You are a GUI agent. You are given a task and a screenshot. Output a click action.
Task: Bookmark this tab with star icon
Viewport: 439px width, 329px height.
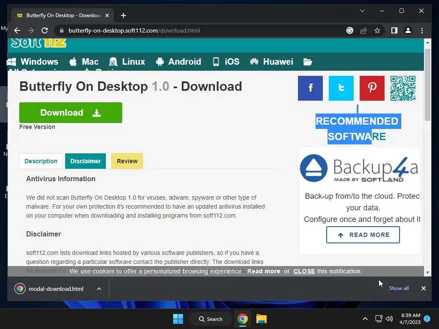[377, 30]
